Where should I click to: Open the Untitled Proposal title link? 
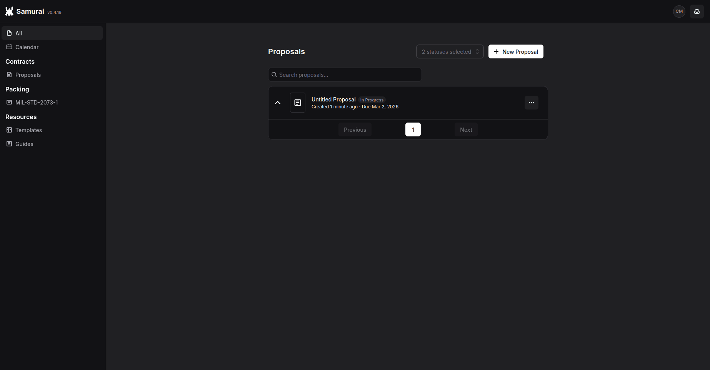[x=333, y=100]
